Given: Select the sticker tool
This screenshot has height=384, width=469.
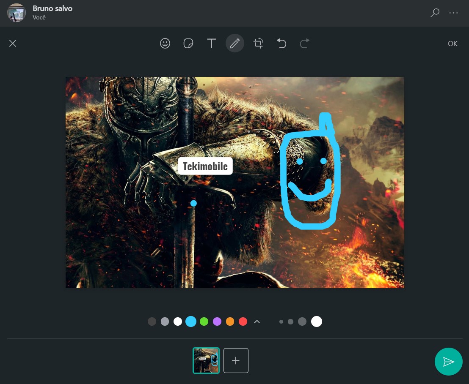Looking at the screenshot, I should point(188,43).
